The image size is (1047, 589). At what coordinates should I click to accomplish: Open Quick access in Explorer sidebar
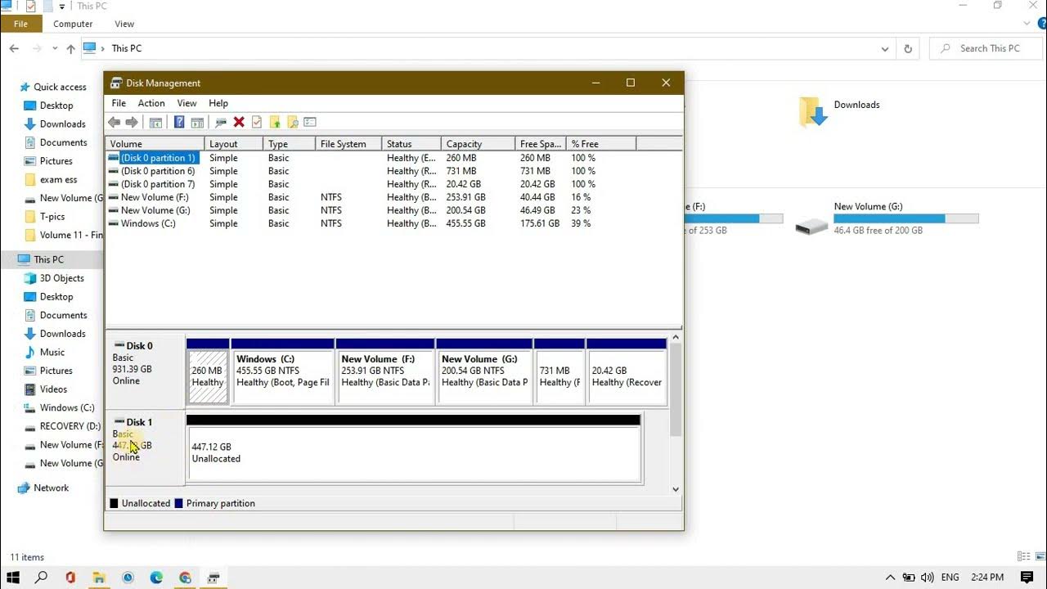coord(60,87)
